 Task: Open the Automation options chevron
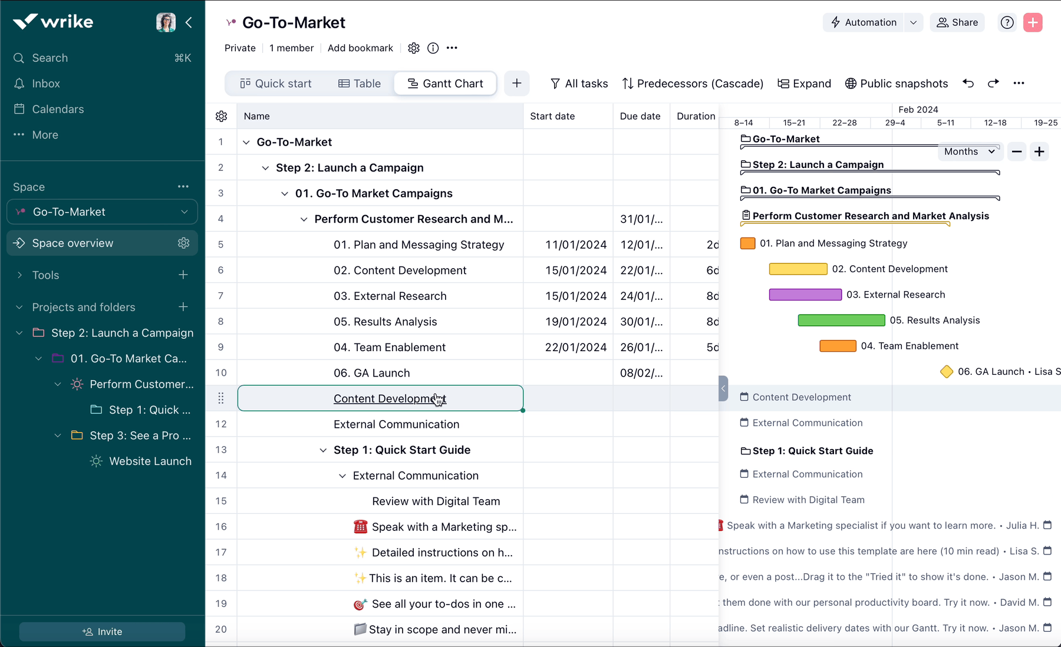914,22
